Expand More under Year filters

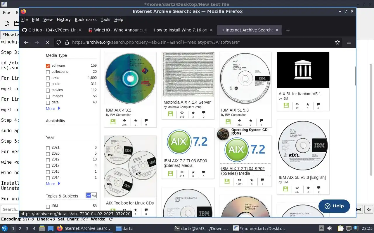click(53, 184)
